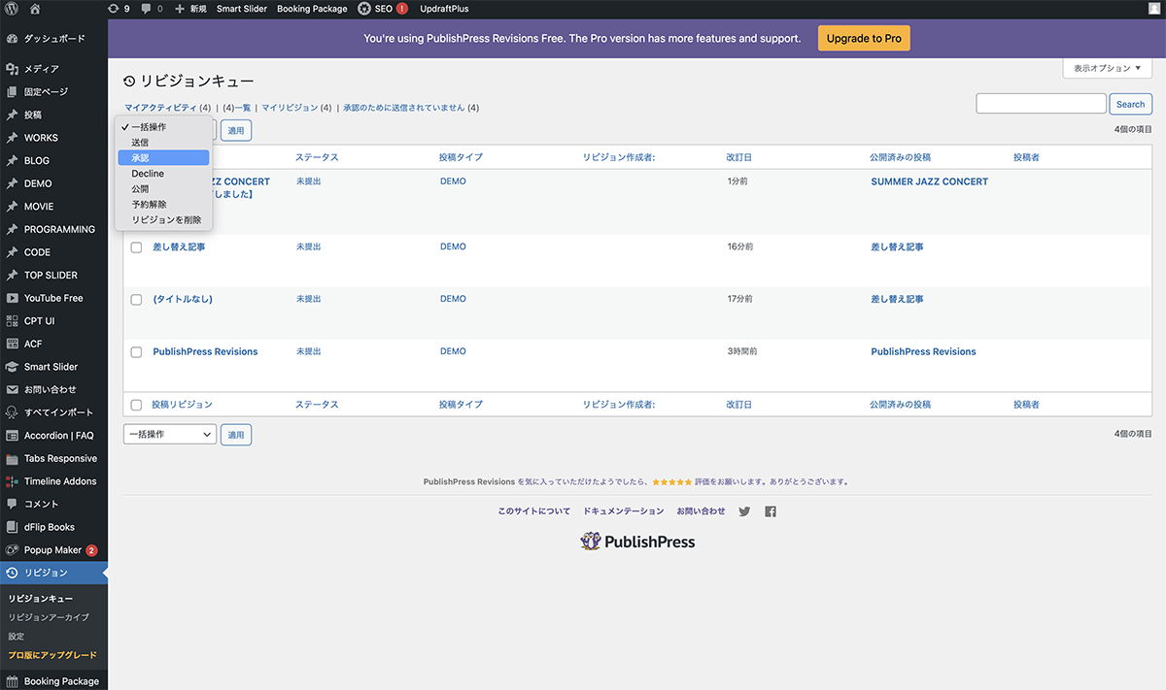This screenshot has height=690, width=1166.
Task: Open the site home icon
Action: pyautogui.click(x=35, y=9)
